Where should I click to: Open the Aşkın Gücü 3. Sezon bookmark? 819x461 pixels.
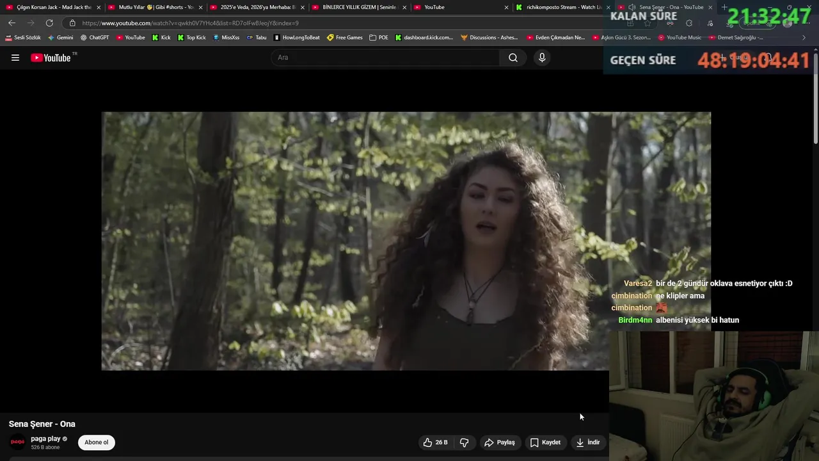point(621,38)
